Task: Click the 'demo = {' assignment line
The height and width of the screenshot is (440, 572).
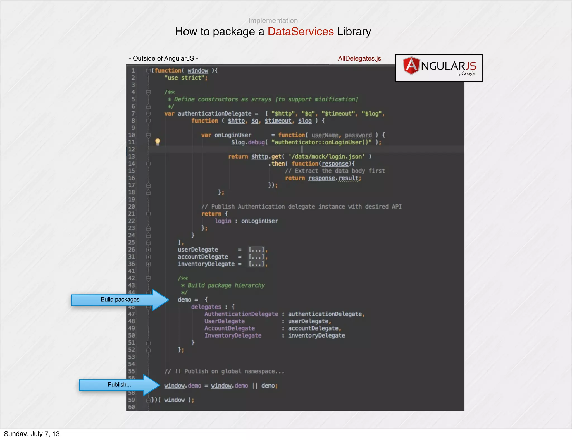Action: tap(193, 300)
